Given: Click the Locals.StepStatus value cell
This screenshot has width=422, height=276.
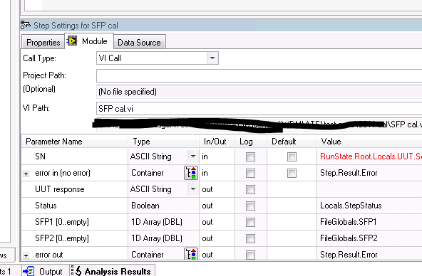Looking at the screenshot, I should (370, 206).
